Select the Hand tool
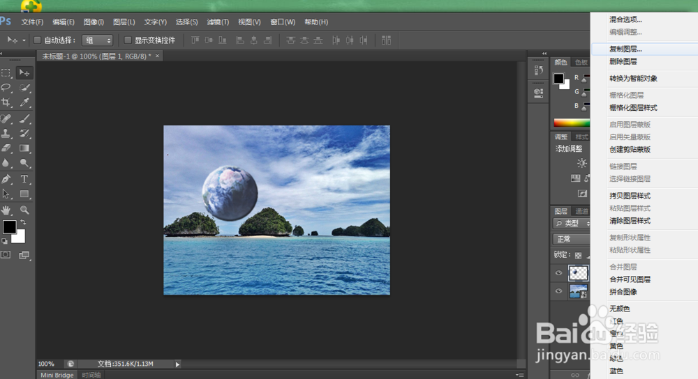Viewport: 698px width, 379px height. 6,210
